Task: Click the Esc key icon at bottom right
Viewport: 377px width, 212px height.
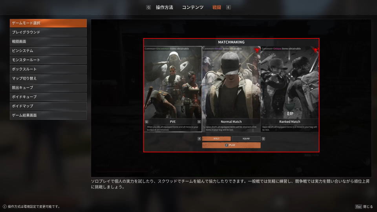Action: coord(358,207)
